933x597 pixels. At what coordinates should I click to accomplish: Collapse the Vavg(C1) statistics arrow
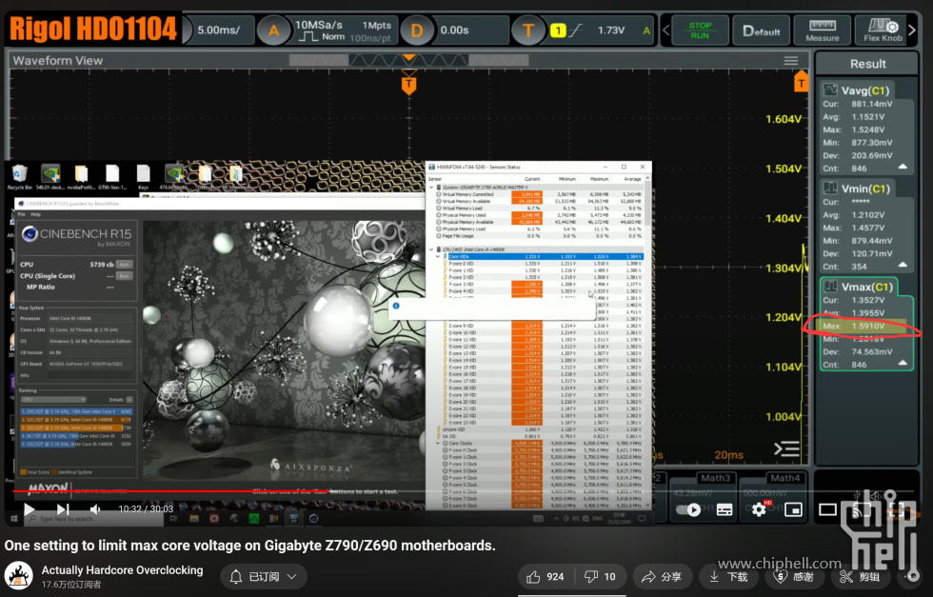903,167
